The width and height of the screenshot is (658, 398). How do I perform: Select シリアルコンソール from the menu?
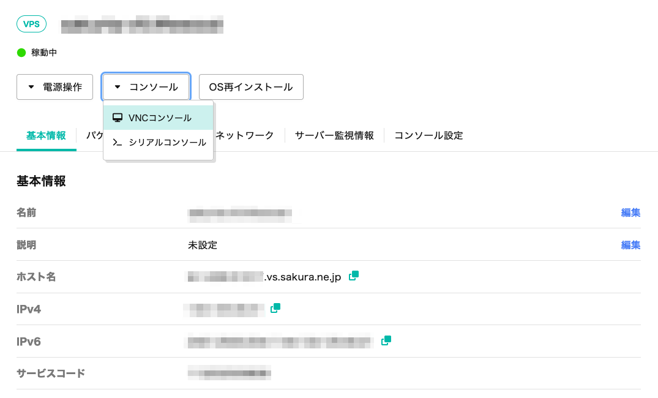point(166,142)
